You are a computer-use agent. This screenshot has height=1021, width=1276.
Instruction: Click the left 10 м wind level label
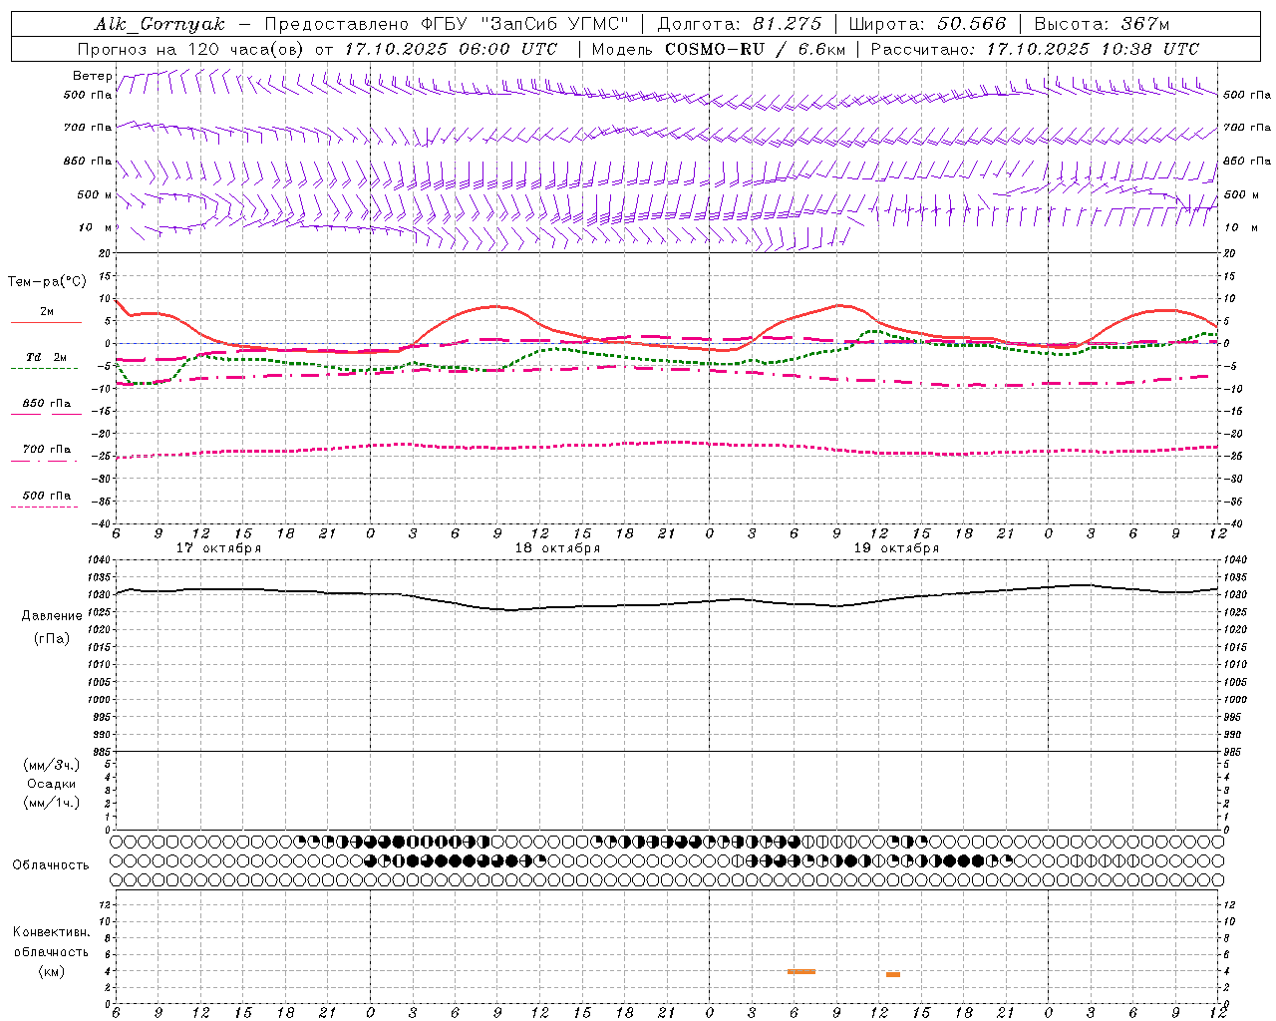click(96, 227)
